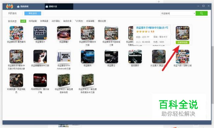Viewport: 214px width, 128px height.
Task: Open the 侠盗罗宾汉:舍伍德森林传奇 icon
Action: 64,80
